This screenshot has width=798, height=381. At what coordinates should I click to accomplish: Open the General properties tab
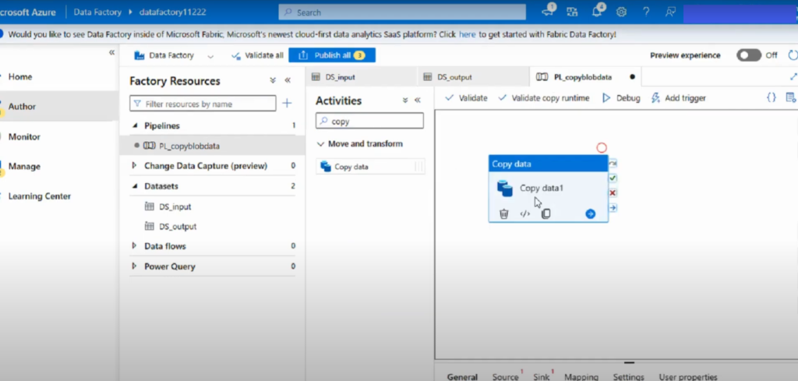(x=462, y=377)
